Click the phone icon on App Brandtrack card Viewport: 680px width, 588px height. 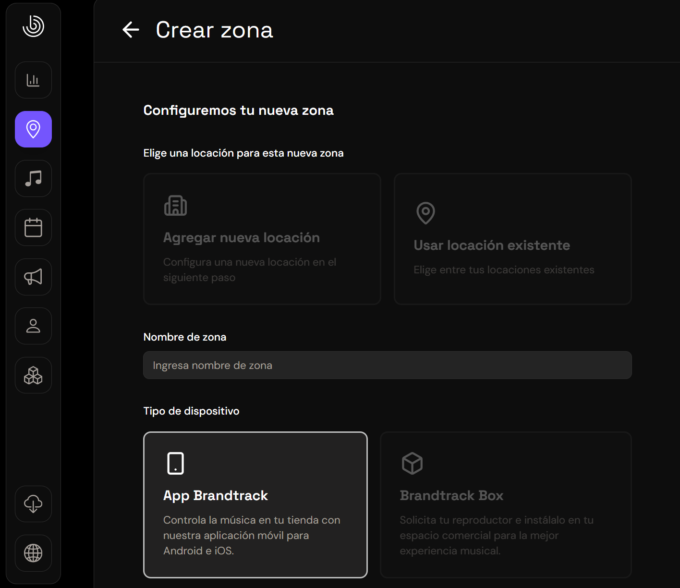(175, 464)
